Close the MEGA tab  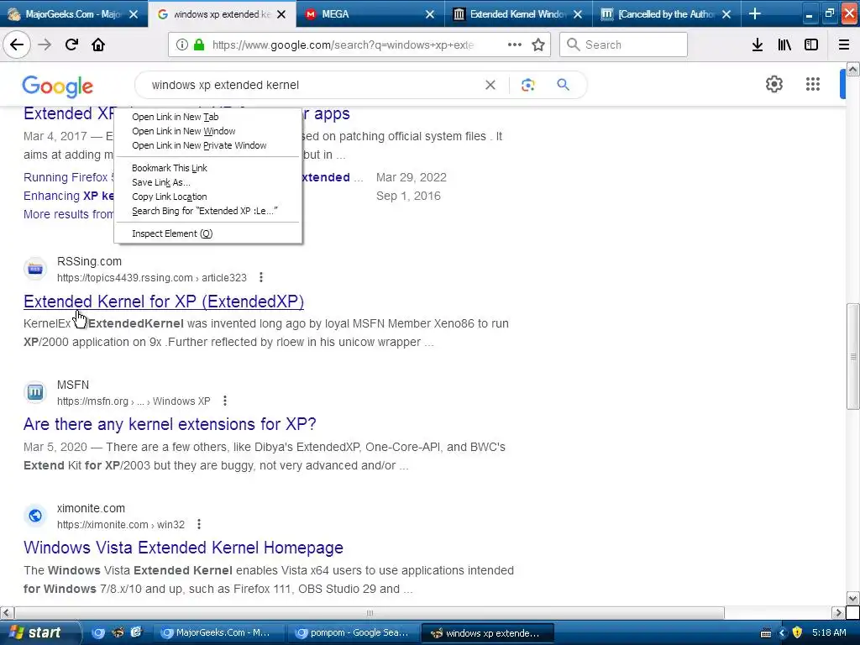[430, 15]
